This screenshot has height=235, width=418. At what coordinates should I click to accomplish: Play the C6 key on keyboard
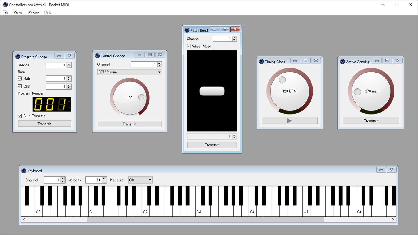pos(360,211)
